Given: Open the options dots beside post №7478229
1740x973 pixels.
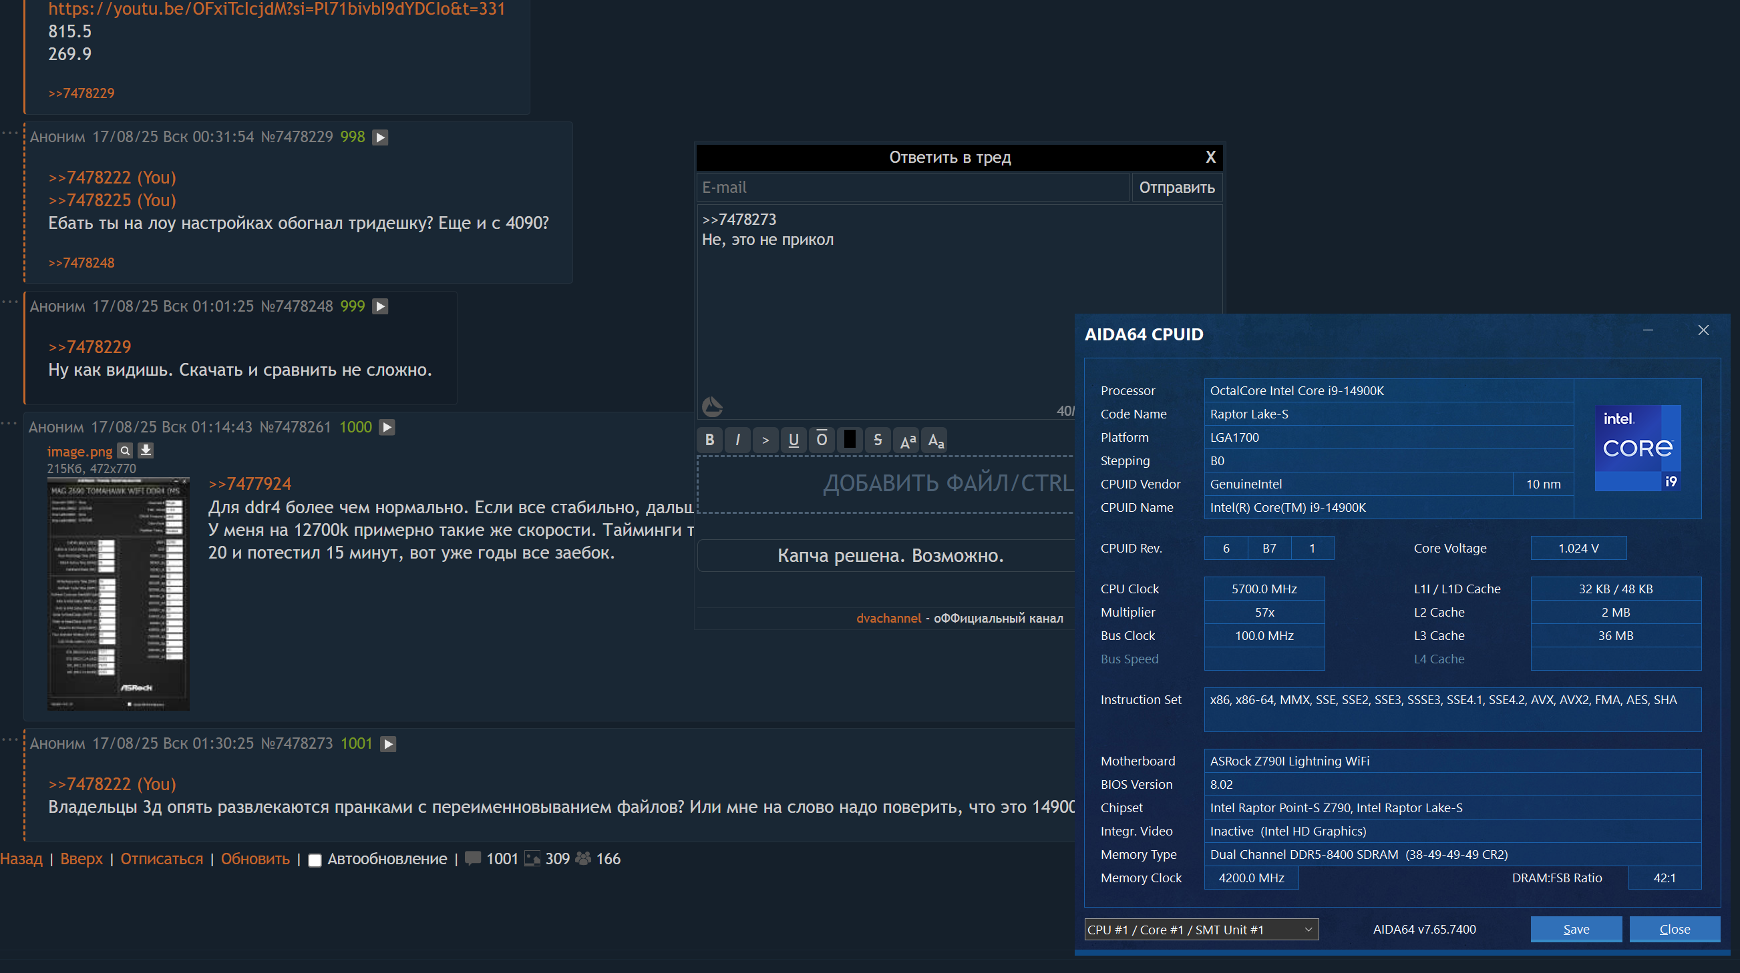Looking at the screenshot, I should coord(9,133).
